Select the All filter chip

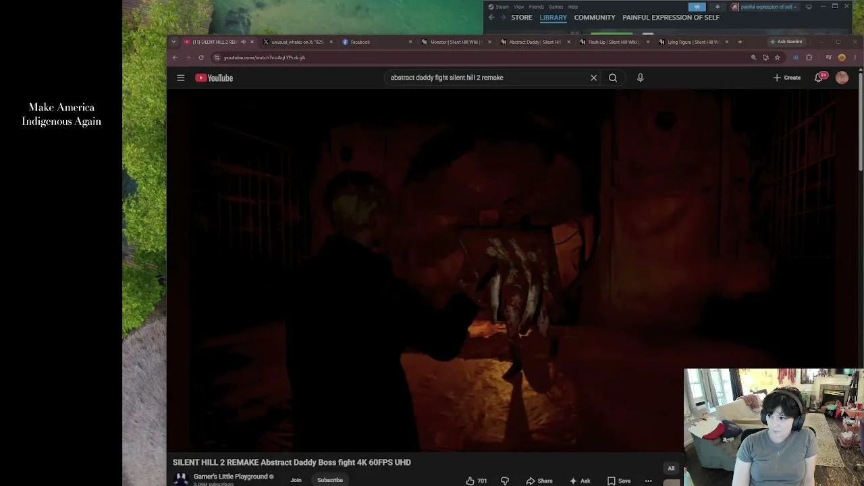pos(671,468)
